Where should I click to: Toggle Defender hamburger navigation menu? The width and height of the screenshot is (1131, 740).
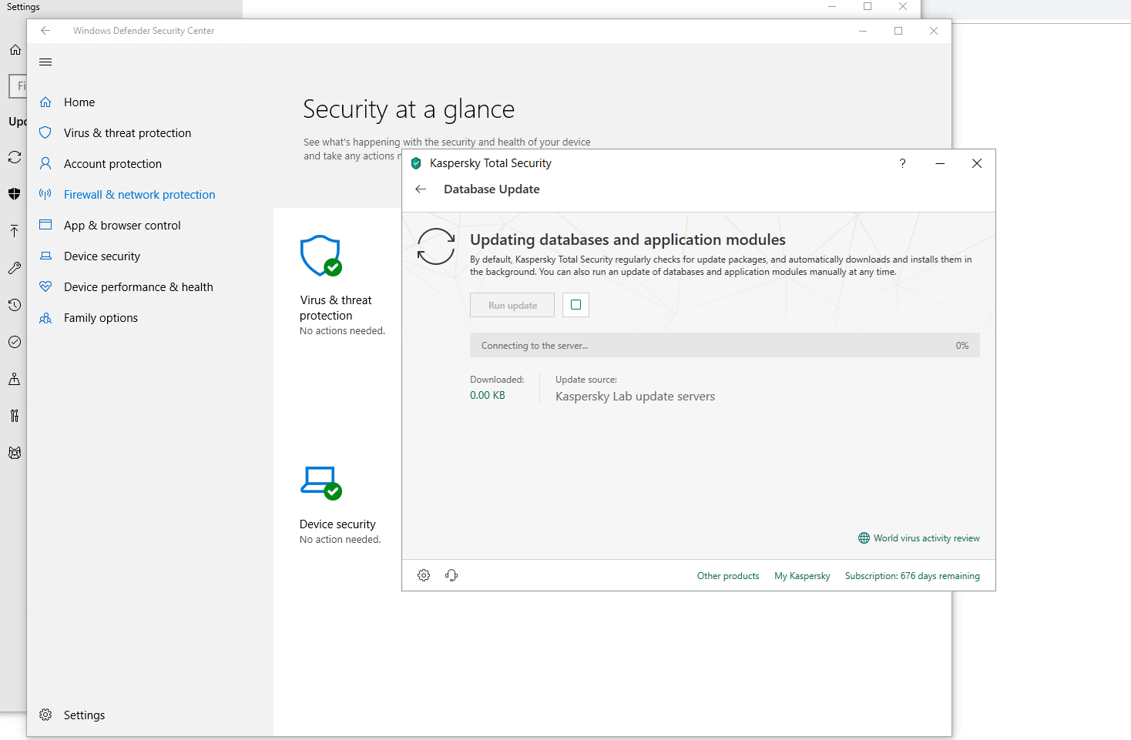(x=45, y=62)
